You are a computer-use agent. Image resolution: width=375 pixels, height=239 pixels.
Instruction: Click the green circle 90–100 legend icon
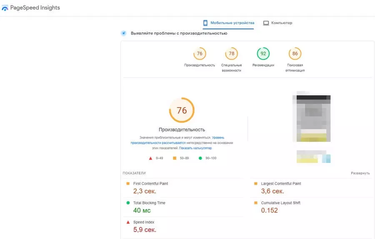click(x=200, y=158)
